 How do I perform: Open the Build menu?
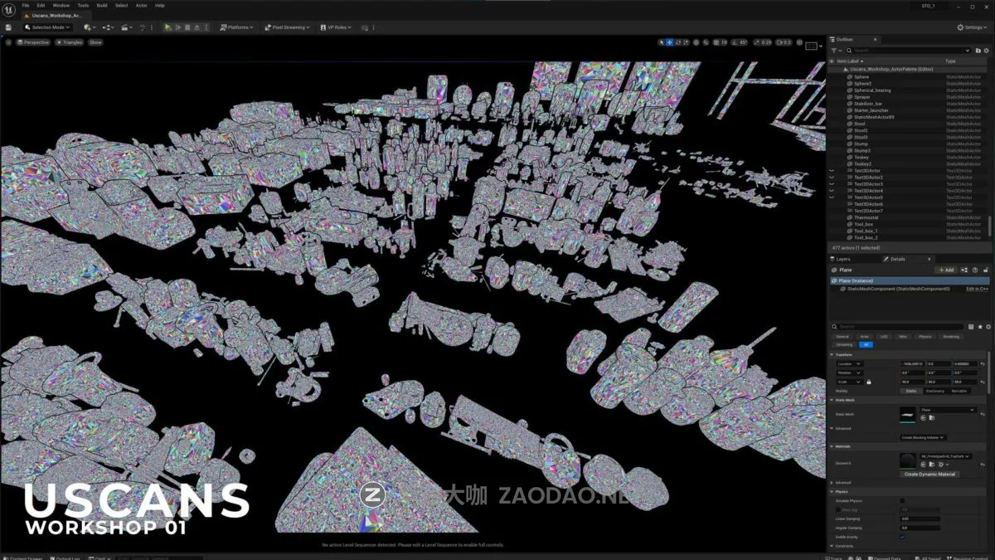point(102,5)
